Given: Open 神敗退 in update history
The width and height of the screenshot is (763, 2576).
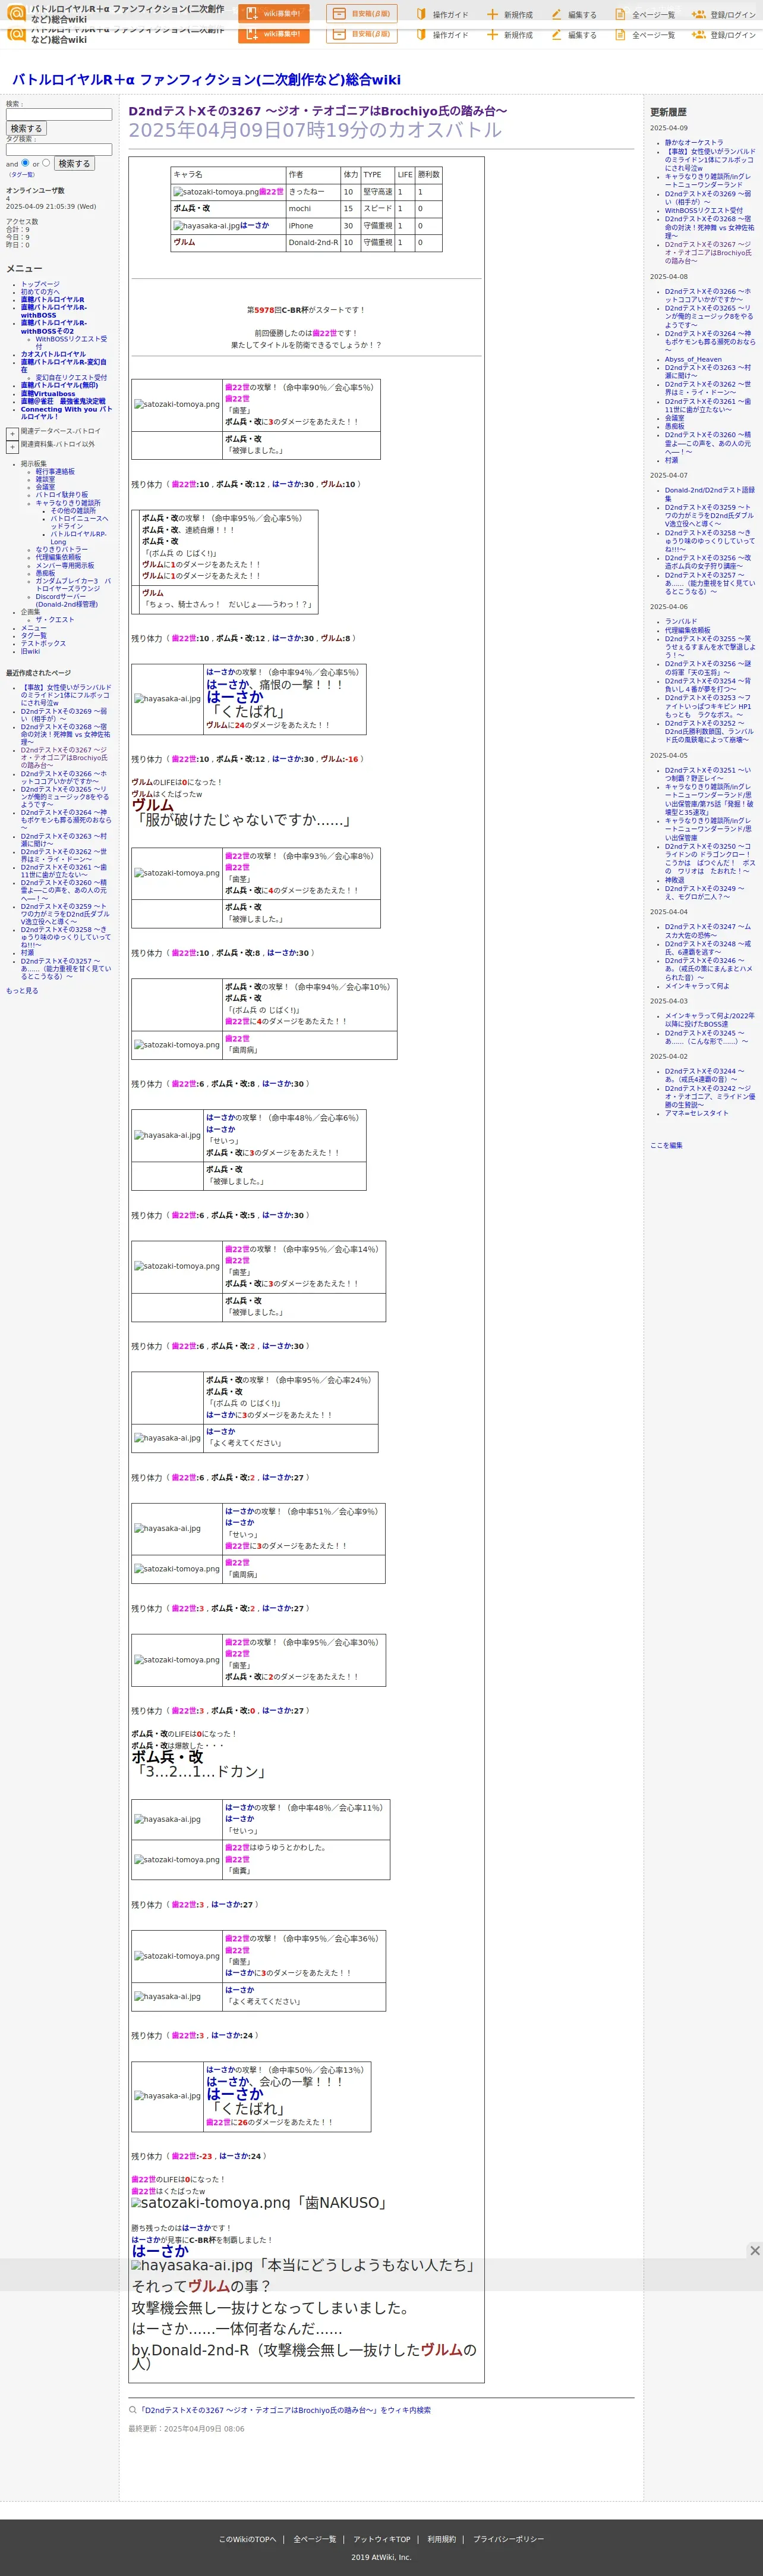Looking at the screenshot, I should tap(675, 880).
